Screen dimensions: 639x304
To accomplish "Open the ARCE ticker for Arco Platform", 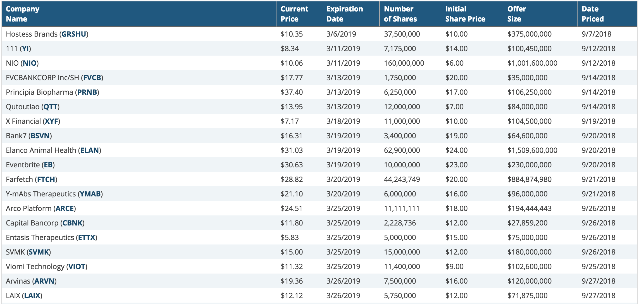I will coord(65,208).
